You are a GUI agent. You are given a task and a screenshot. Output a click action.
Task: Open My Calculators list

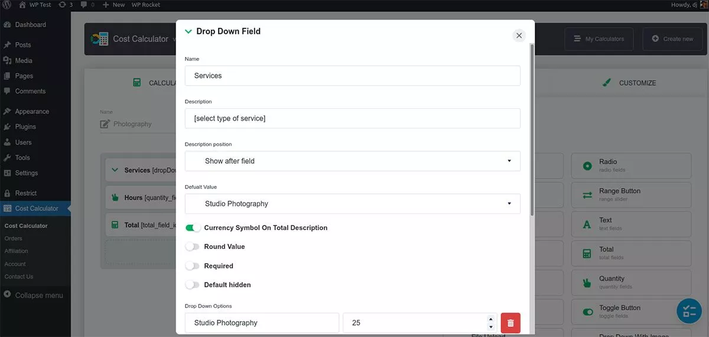point(599,39)
